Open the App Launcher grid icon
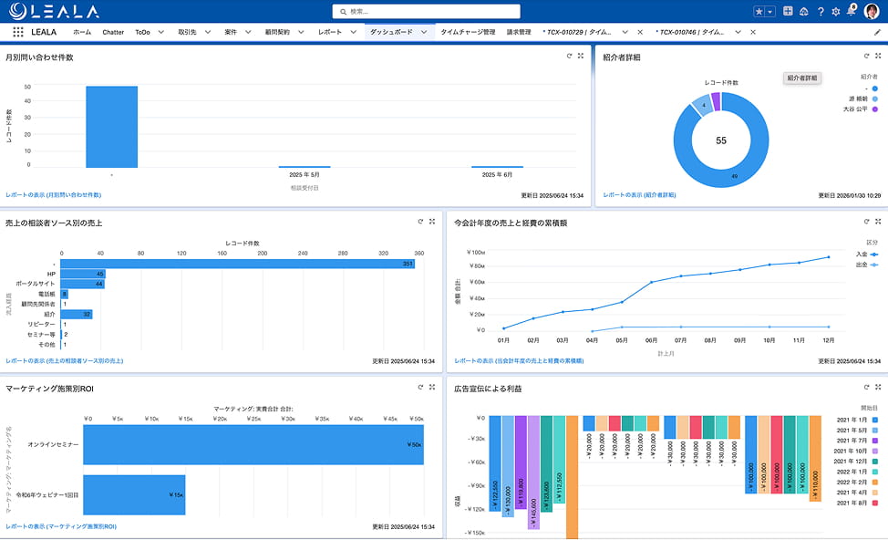 pos(18,32)
